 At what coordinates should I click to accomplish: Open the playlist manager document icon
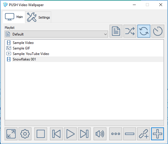pos(116,31)
